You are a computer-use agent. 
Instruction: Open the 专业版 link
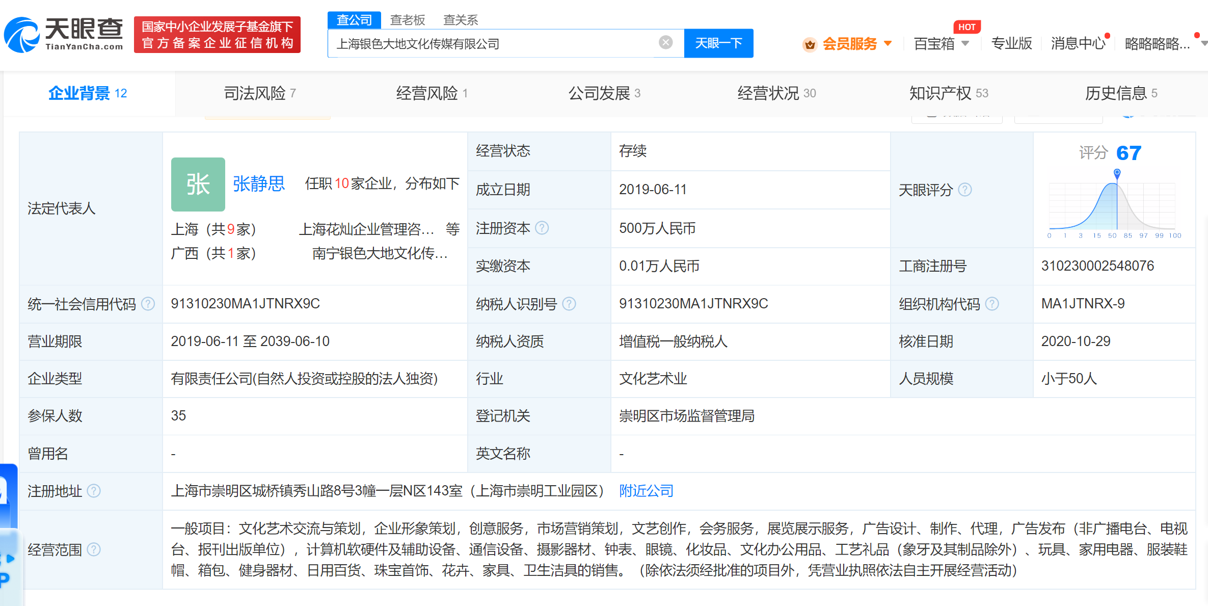pos(1011,43)
